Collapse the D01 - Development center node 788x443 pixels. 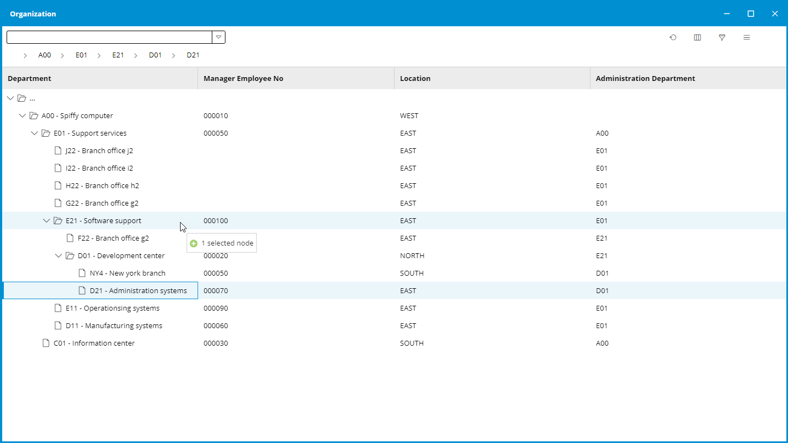pos(59,255)
